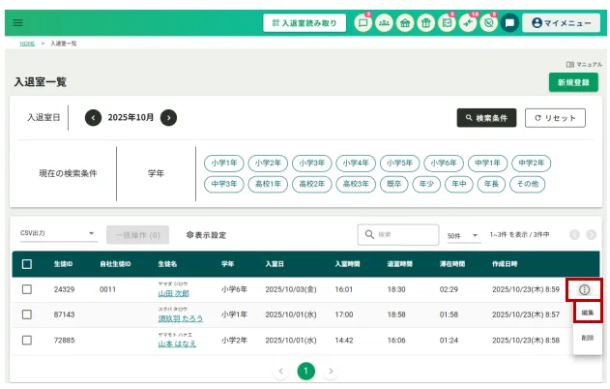
Task: Open the group members icon
Action: (384, 22)
